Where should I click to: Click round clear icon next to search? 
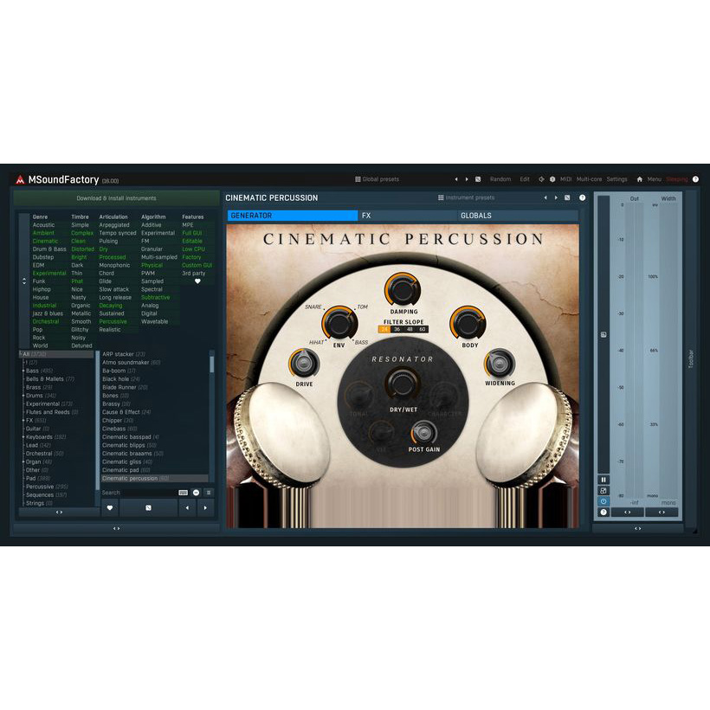click(x=196, y=493)
